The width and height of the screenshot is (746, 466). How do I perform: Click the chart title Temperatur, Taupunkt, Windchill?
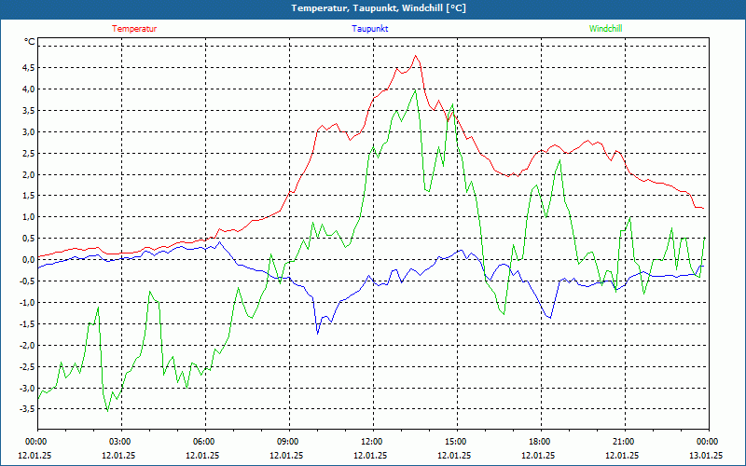[x=379, y=8]
